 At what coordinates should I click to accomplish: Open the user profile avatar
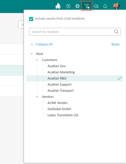[117, 6]
